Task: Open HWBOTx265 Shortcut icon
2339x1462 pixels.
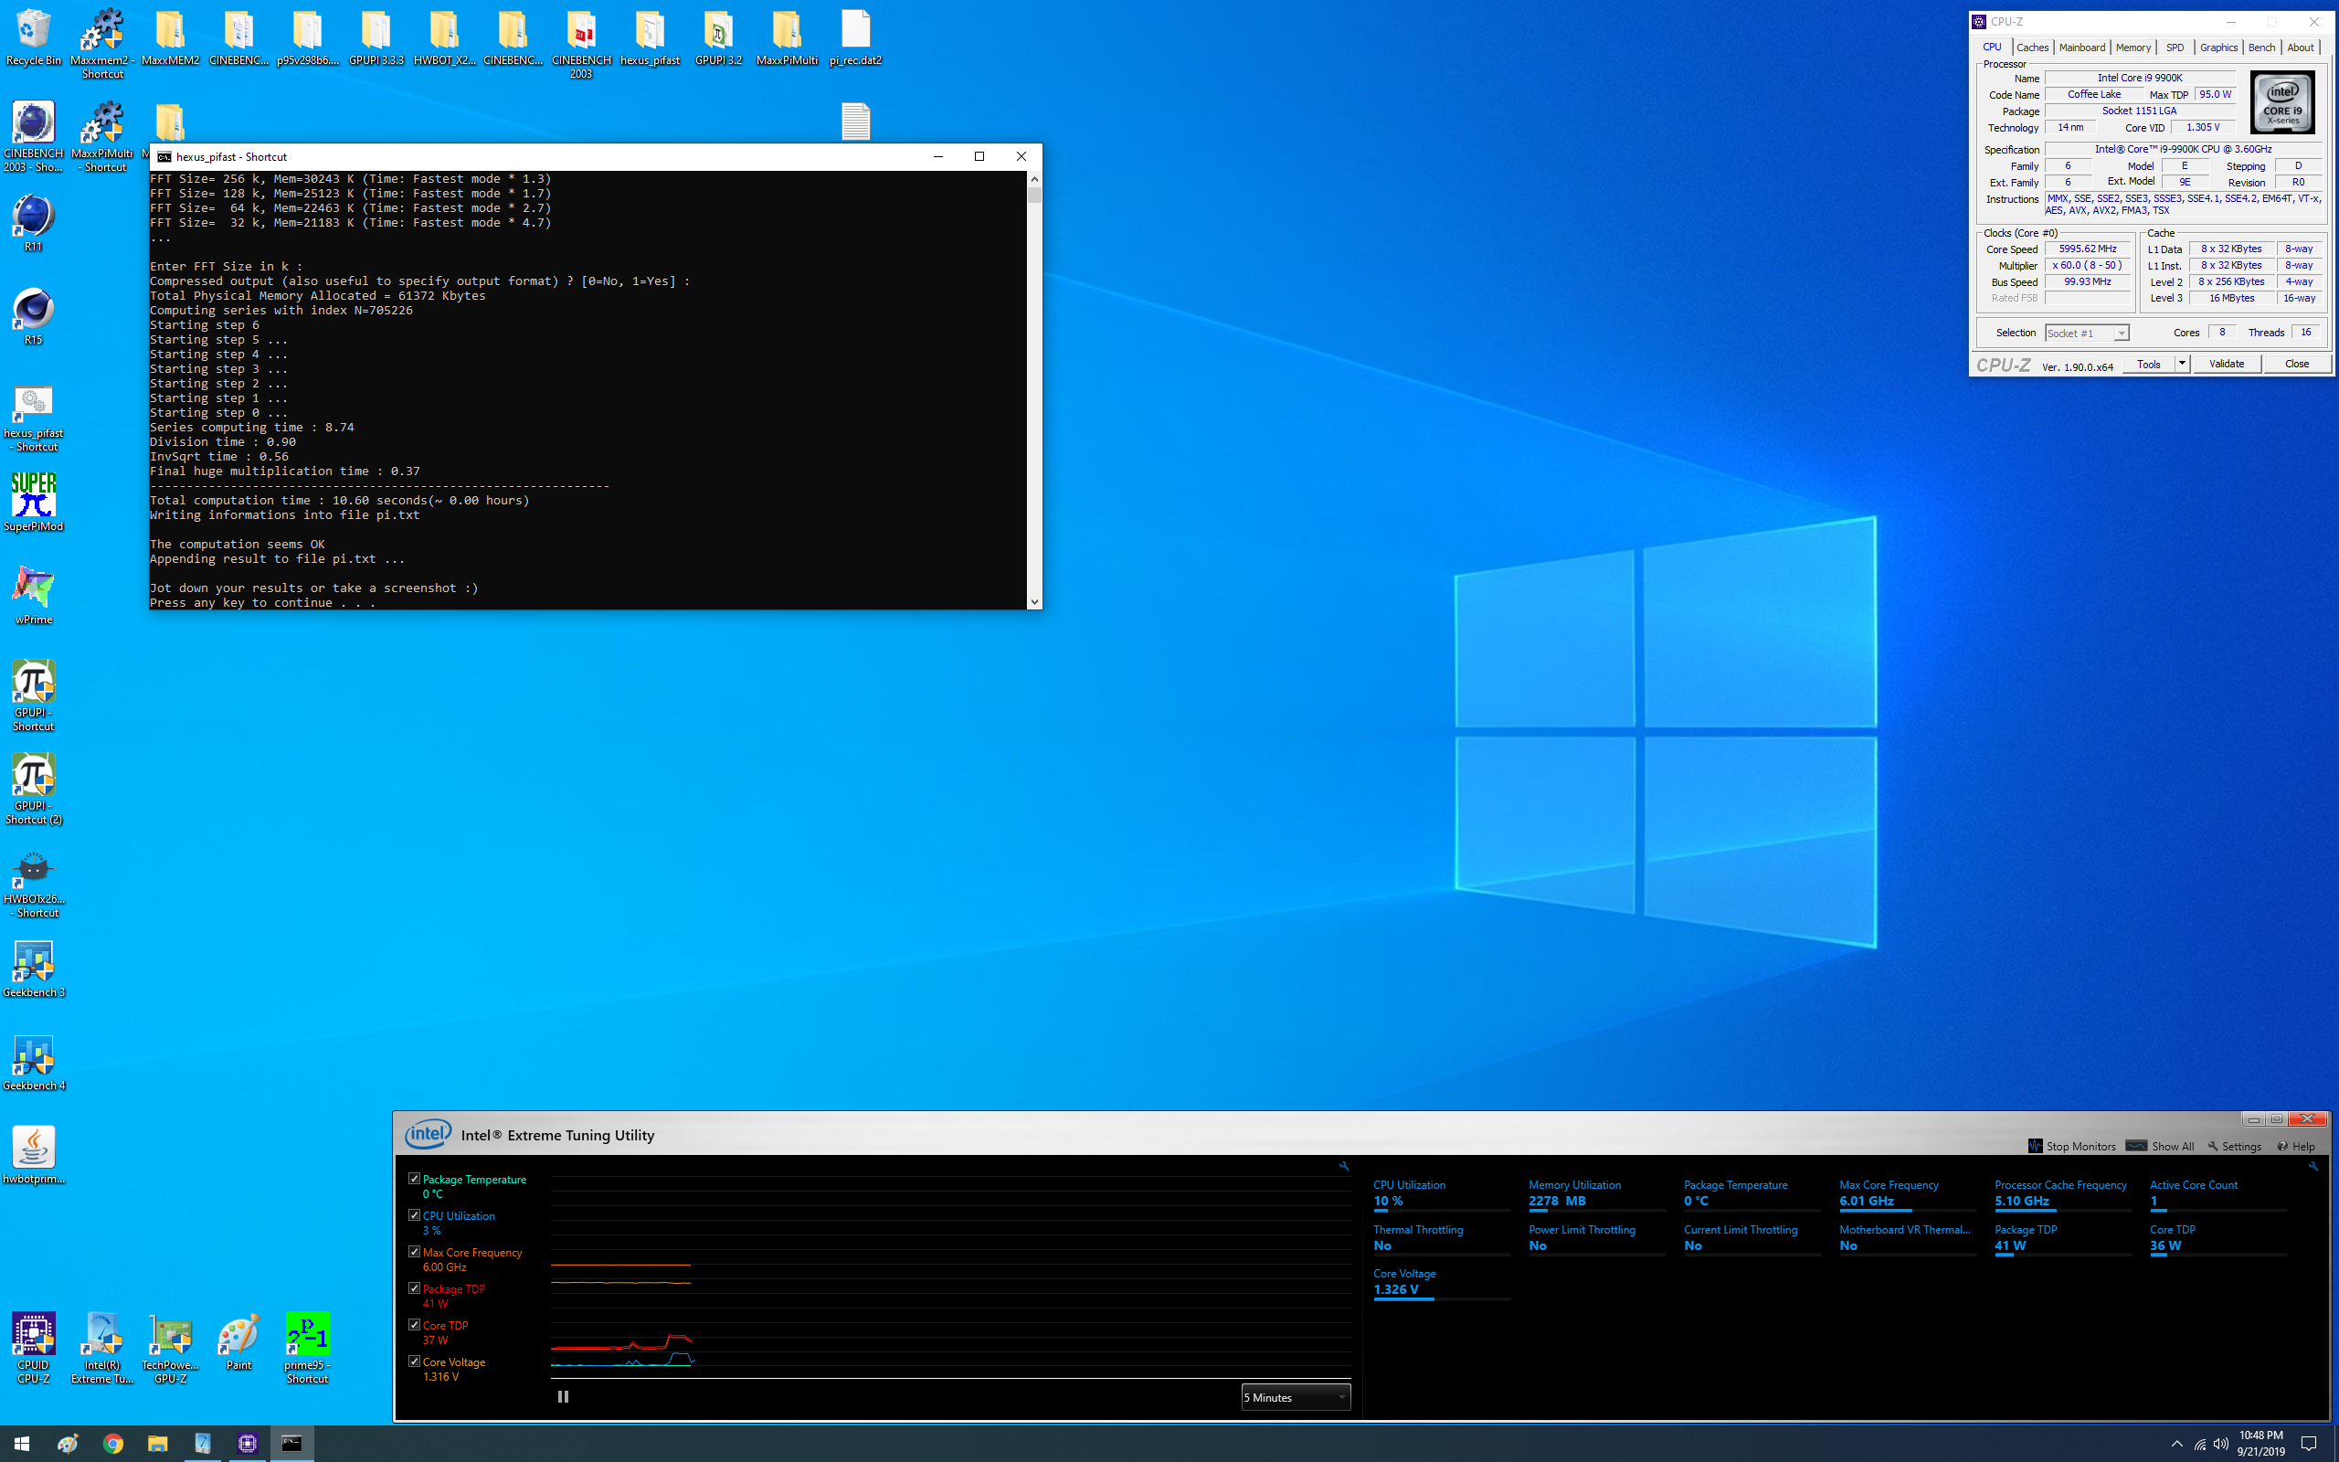Action: tap(34, 884)
